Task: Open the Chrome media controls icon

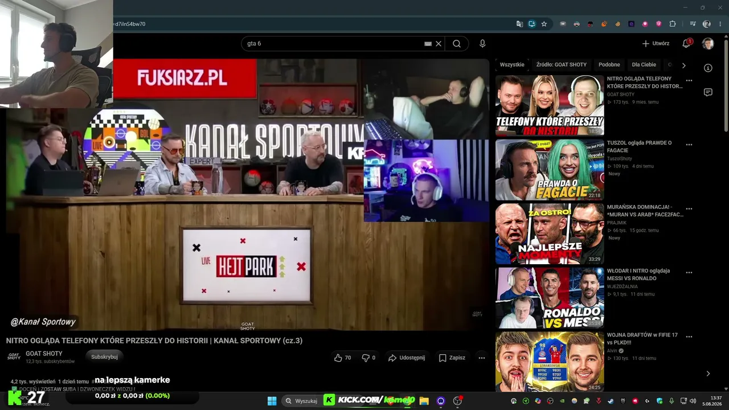Action: [x=693, y=24]
